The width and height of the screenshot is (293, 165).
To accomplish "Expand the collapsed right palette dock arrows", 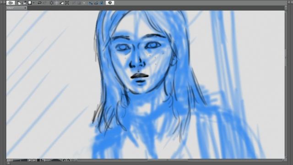I will tap(290, 2).
